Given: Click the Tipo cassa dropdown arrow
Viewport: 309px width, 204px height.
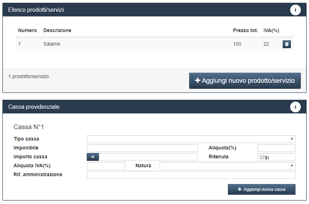Looking at the screenshot, I should pos(292,139).
